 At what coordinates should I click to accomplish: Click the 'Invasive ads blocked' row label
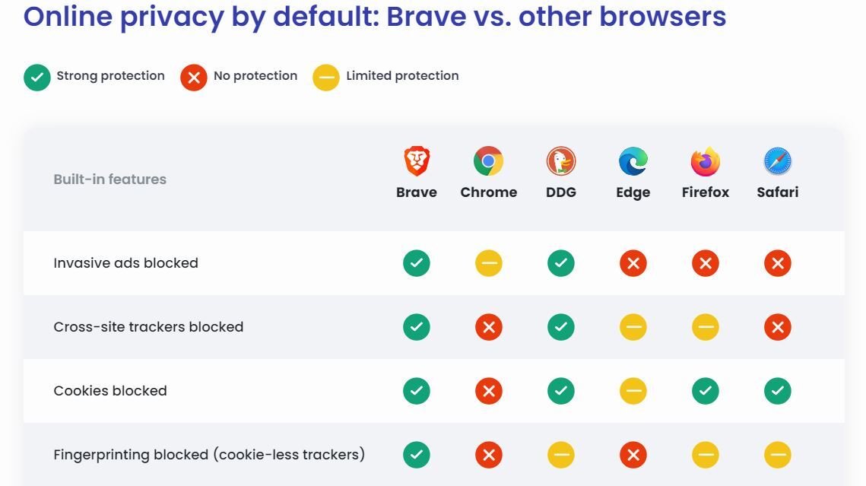tap(125, 263)
